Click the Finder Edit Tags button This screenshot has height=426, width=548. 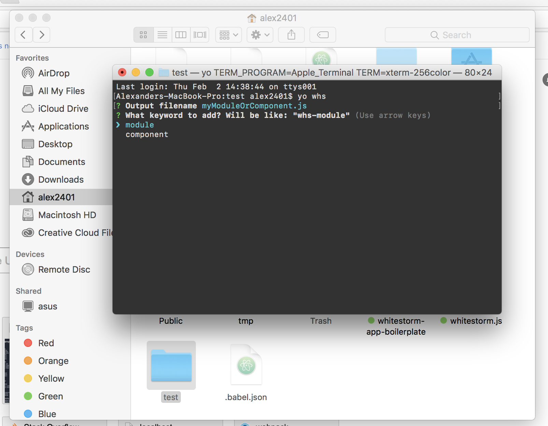(323, 35)
